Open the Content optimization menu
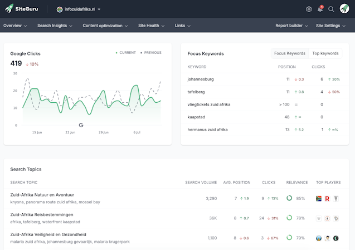Screen dimensions: 355x250 coord(105,26)
